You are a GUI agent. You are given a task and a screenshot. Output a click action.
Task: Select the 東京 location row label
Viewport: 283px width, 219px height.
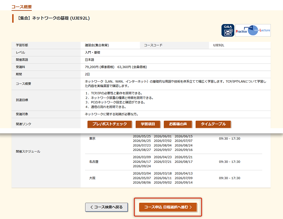pos(92,139)
